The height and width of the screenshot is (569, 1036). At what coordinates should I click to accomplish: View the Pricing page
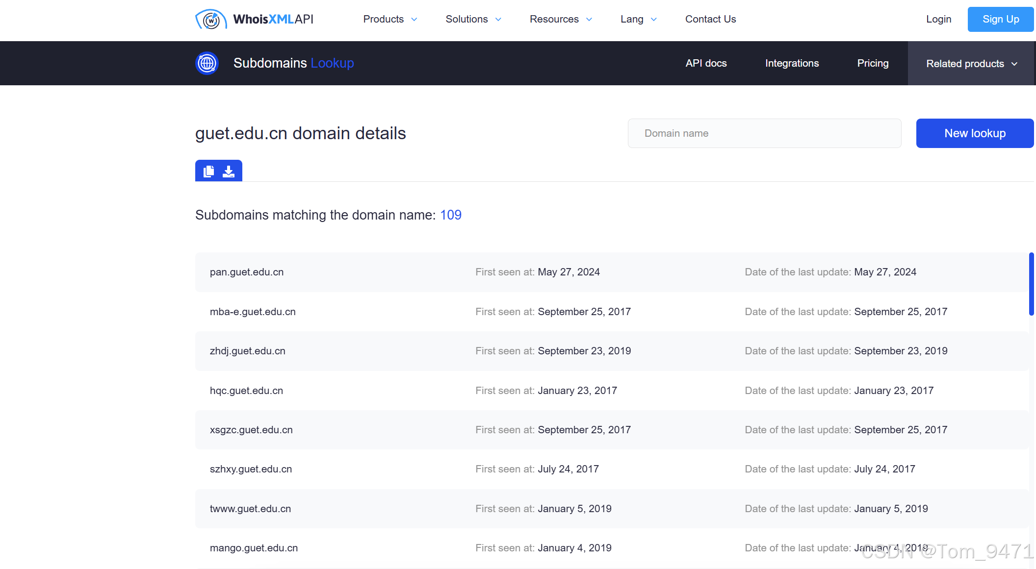pyautogui.click(x=873, y=63)
